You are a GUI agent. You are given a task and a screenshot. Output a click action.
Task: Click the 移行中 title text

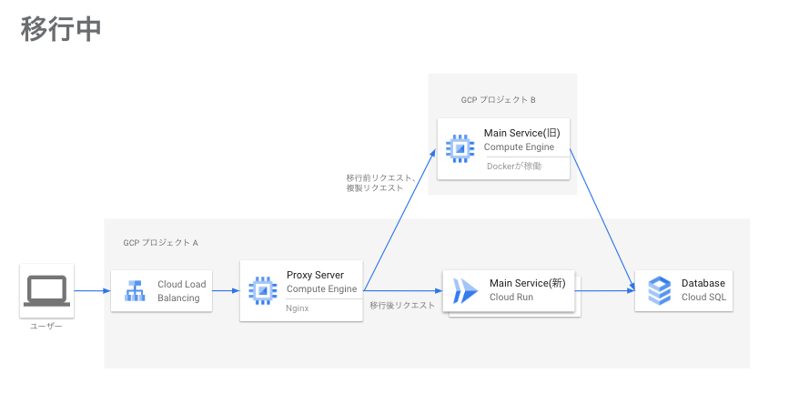coord(60,28)
